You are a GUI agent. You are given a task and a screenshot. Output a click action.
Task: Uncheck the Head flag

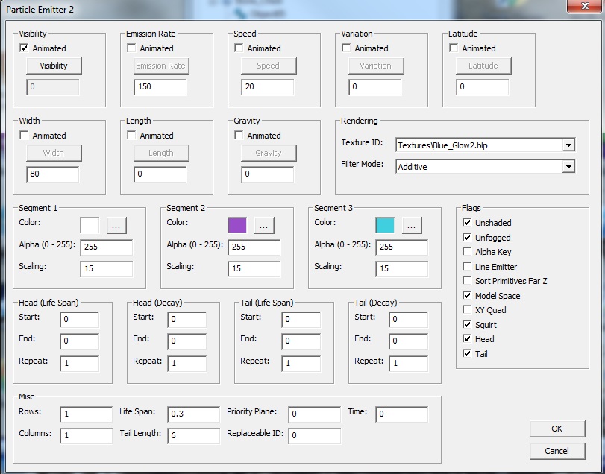[467, 339]
